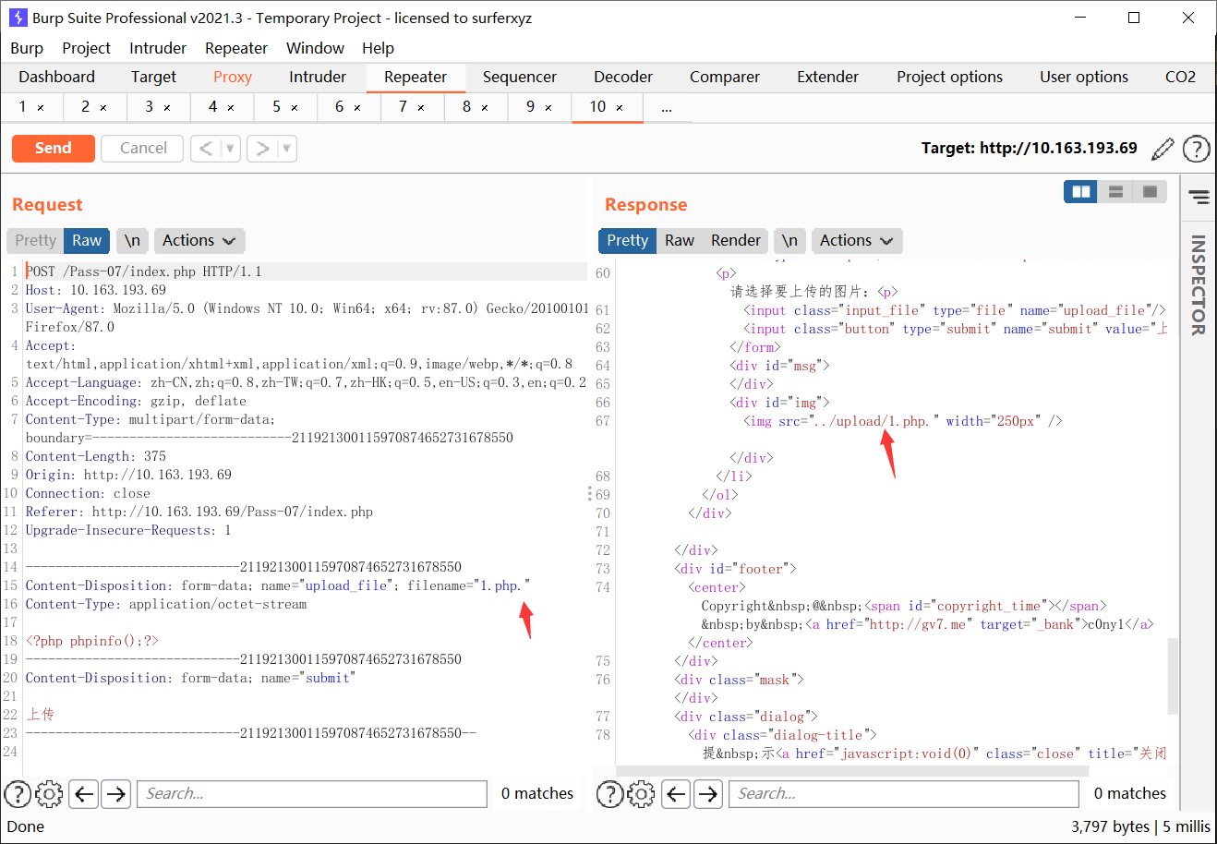Toggle response Render view
The image size is (1217, 844).
(x=736, y=240)
